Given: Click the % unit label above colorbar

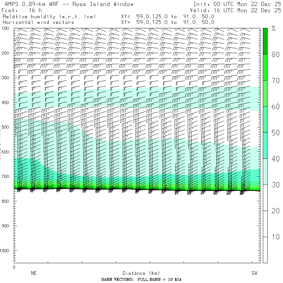Looking at the screenshot, I should 274,29.
